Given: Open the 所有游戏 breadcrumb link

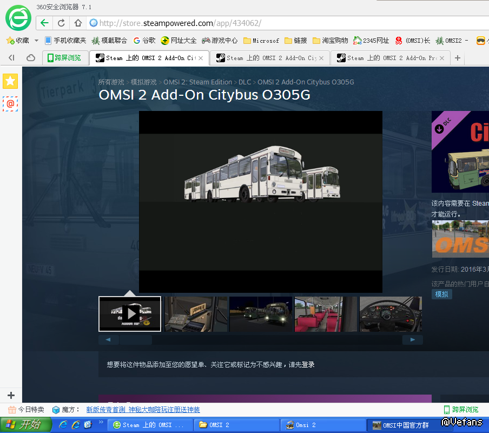Looking at the screenshot, I should click(x=111, y=82).
